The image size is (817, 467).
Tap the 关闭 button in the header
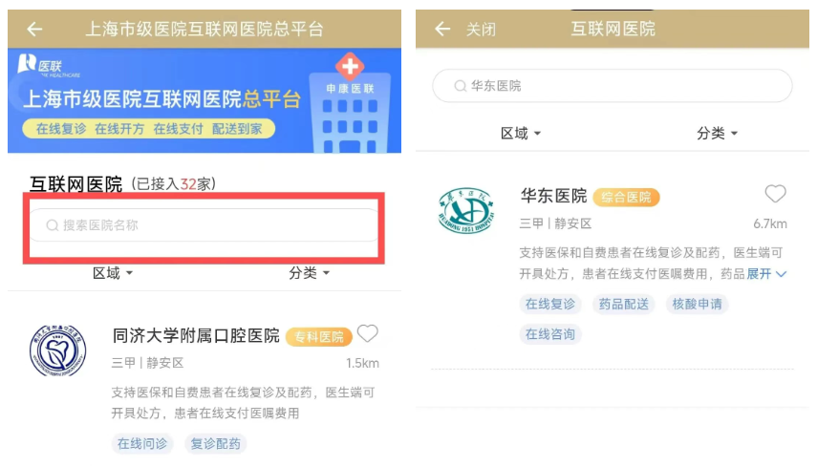pyautogui.click(x=481, y=29)
